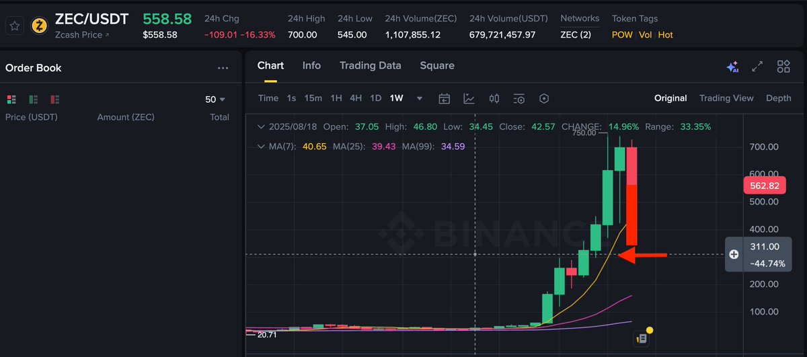Open the AI assistant sparkle icon
The image size is (807, 357).
(x=732, y=67)
